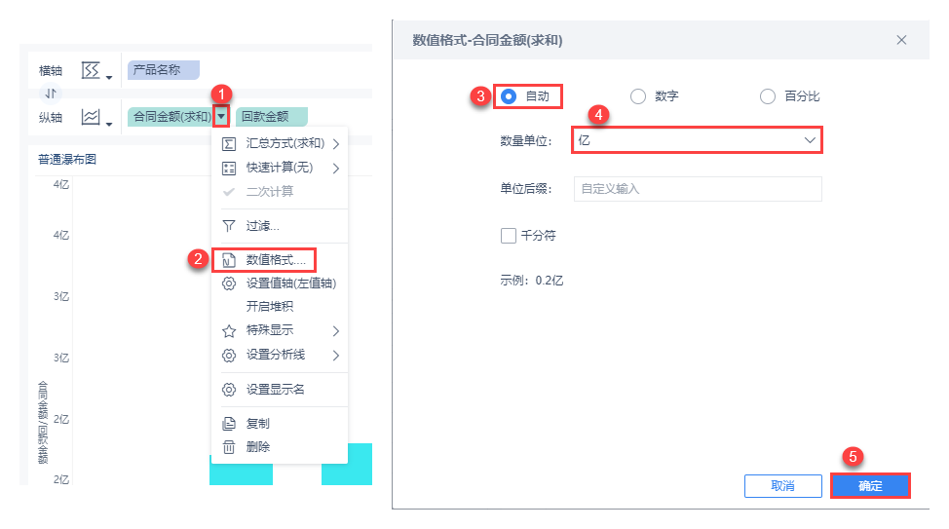
Task: Choose the 百分比 radio option
Action: click(768, 96)
